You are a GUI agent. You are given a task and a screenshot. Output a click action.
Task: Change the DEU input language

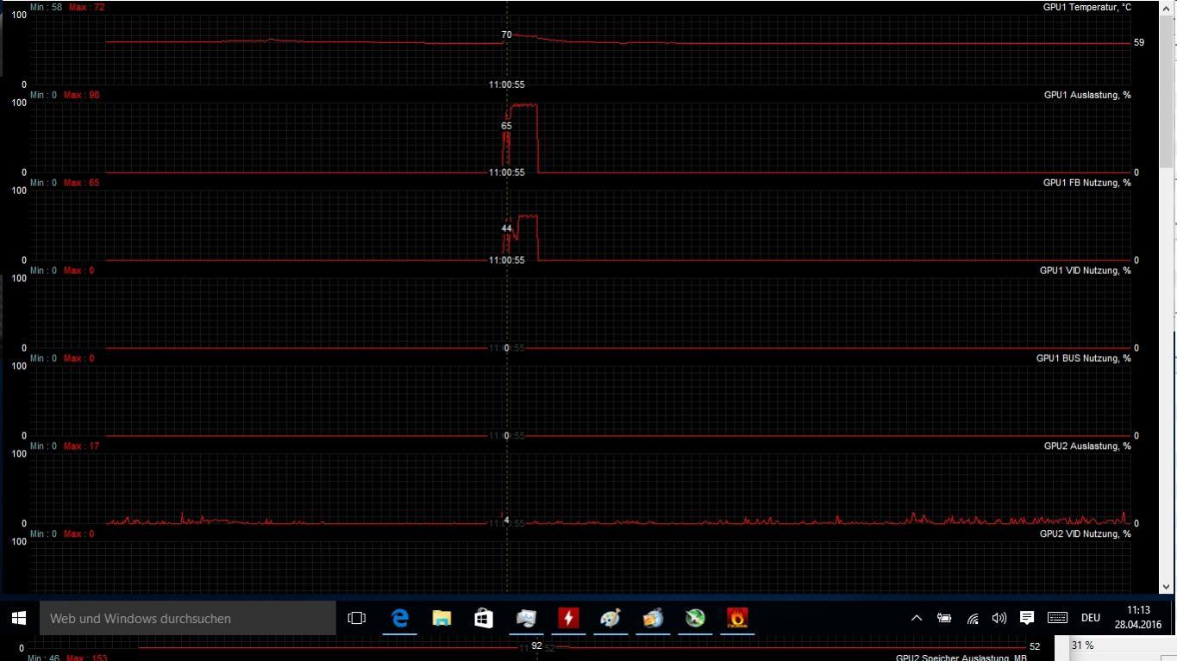point(1091,618)
